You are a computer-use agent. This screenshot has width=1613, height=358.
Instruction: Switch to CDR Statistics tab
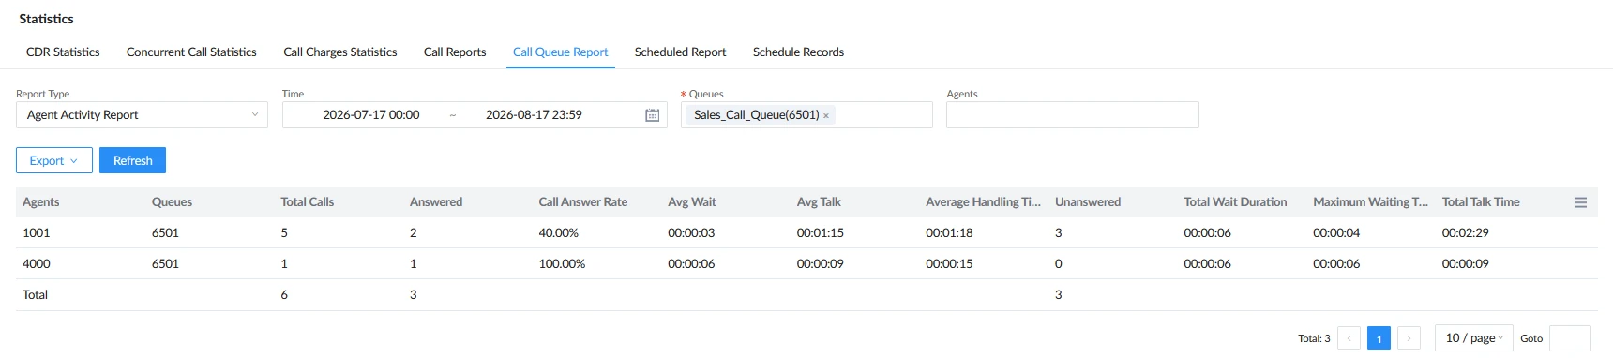pyautogui.click(x=63, y=52)
